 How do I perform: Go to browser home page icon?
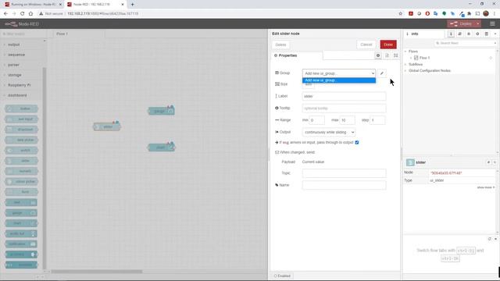pos(30,14)
